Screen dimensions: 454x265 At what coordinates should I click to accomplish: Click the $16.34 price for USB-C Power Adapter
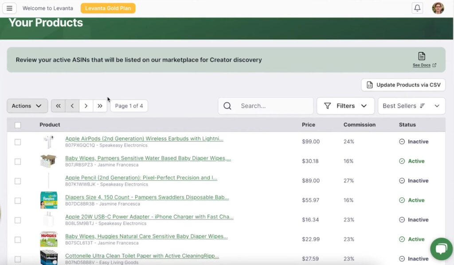click(310, 219)
